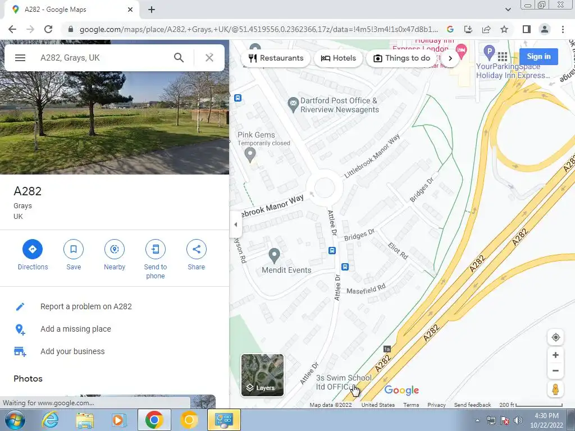Viewport: 575px width, 431px height.
Task: Select the Restaurants filter chip
Action: pyautogui.click(x=276, y=58)
